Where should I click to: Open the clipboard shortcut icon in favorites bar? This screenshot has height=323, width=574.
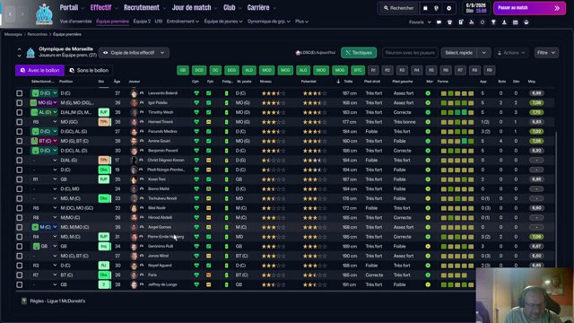click(461, 22)
